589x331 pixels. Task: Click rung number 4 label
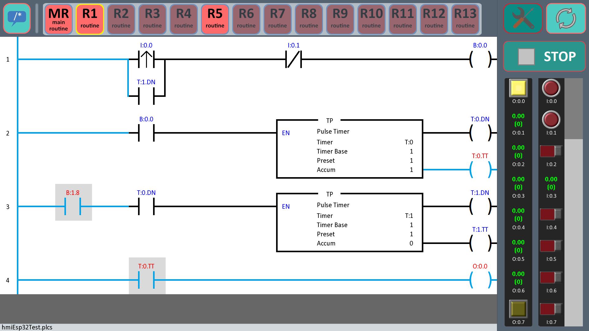8,280
